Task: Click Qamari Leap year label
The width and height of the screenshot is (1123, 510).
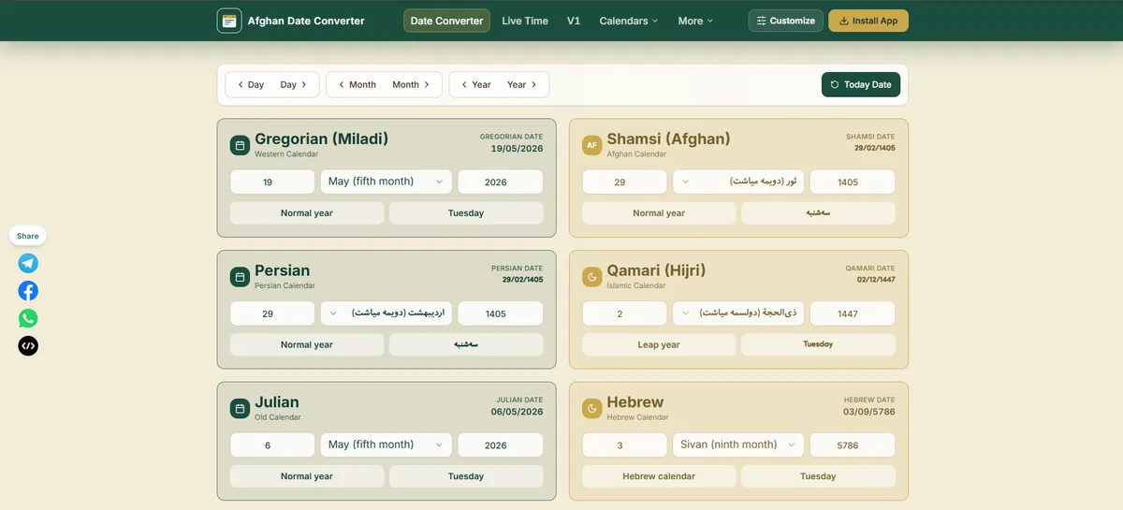Action: click(659, 344)
